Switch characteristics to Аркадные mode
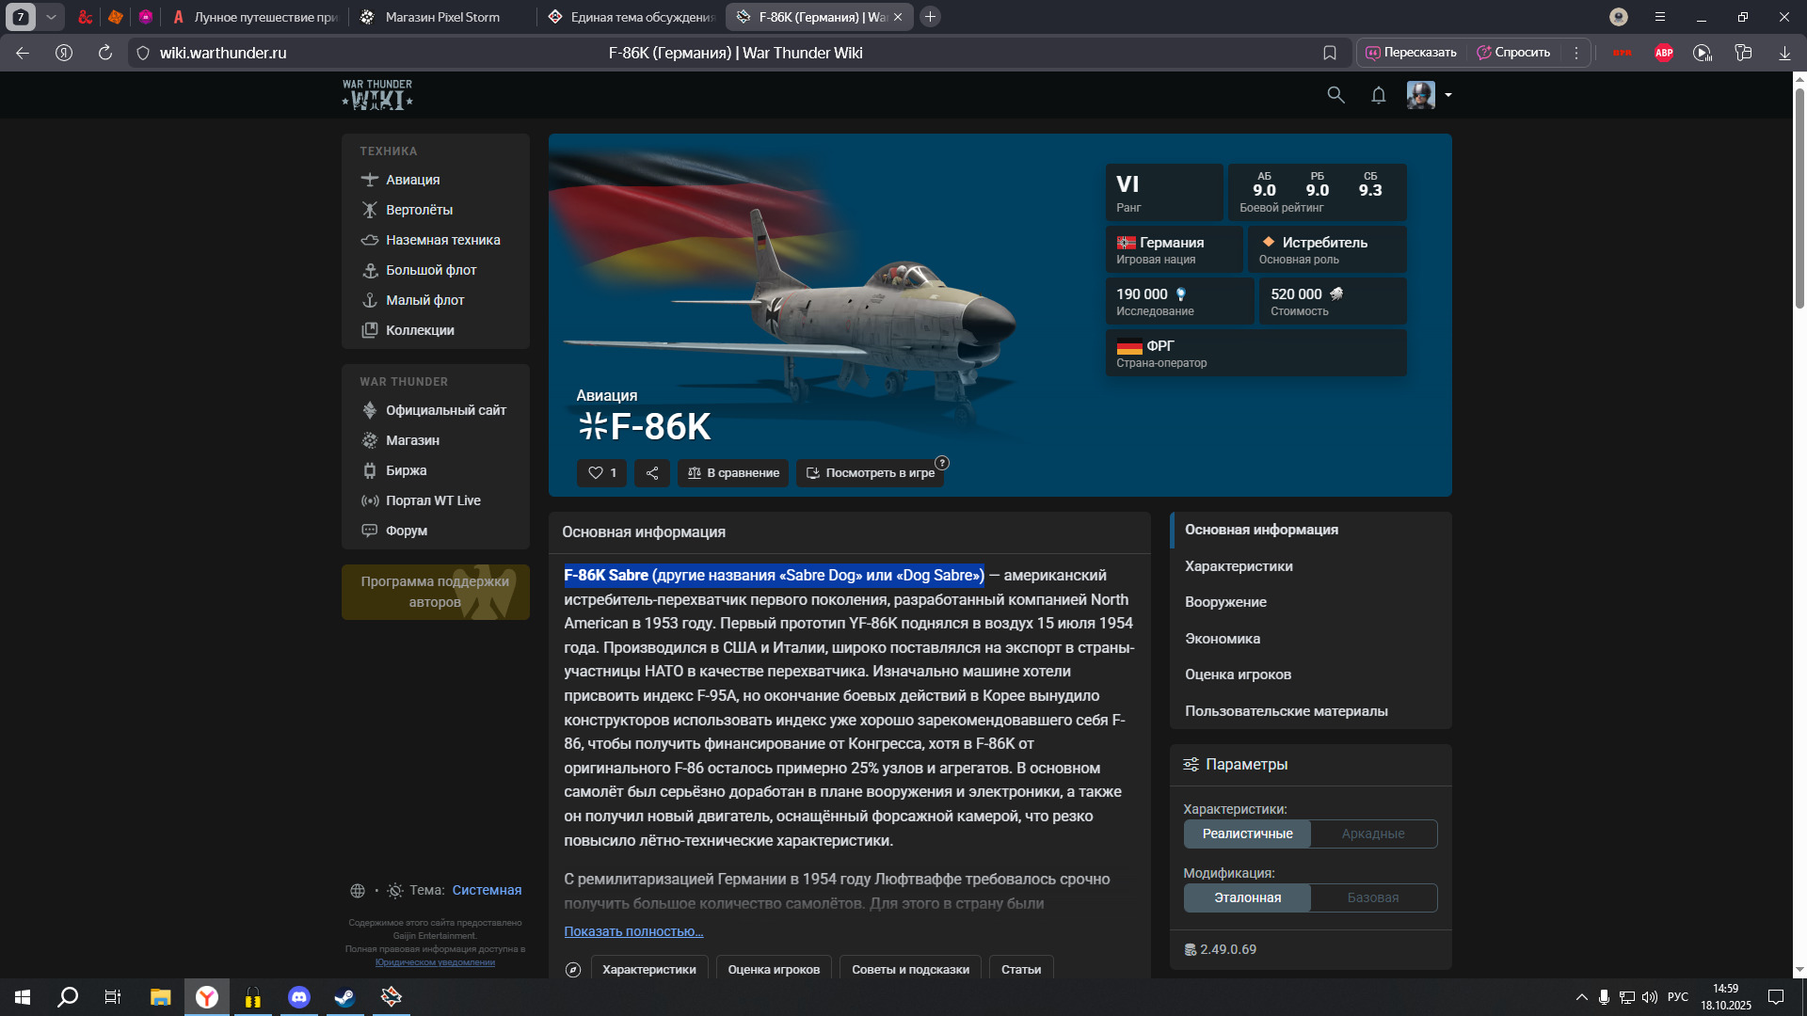The image size is (1807, 1016). click(x=1373, y=833)
